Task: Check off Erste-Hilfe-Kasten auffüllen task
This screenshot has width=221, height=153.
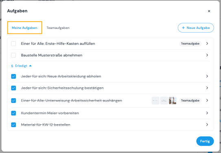Action: pos(13,44)
